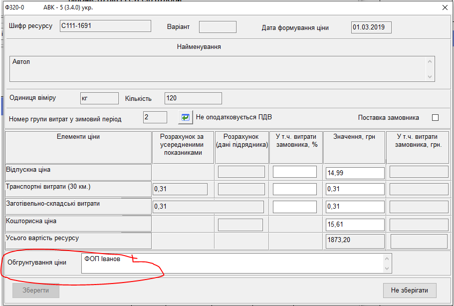Click the Заготівельно-складські витрати customer percent field
This screenshot has height=306, width=454.
pos(295,207)
